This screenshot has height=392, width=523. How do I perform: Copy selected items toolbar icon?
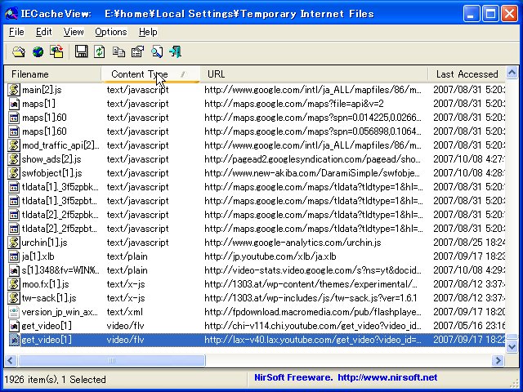click(x=118, y=52)
